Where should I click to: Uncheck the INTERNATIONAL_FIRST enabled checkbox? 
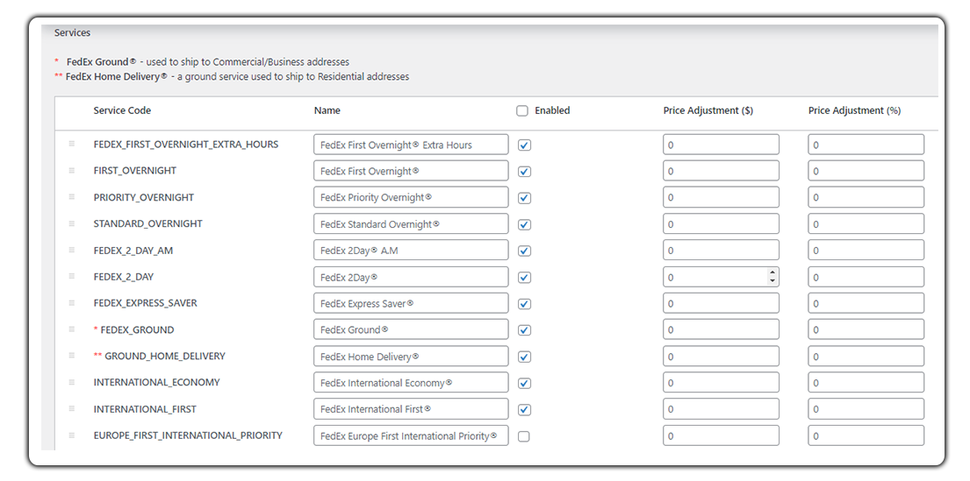click(525, 410)
